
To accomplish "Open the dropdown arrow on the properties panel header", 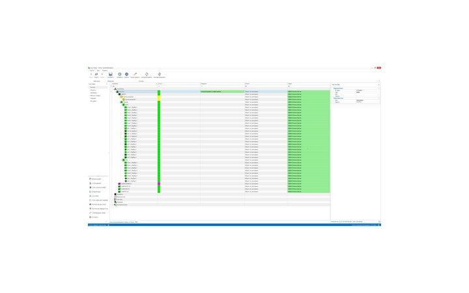I will point(378,85).
